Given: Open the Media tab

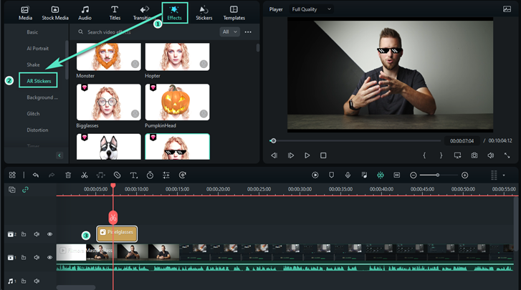Looking at the screenshot, I should tap(25, 14).
